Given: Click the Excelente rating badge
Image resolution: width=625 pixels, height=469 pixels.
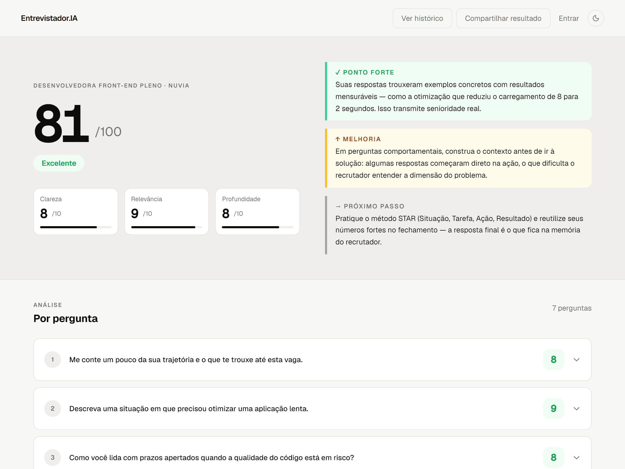Looking at the screenshot, I should 59,163.
